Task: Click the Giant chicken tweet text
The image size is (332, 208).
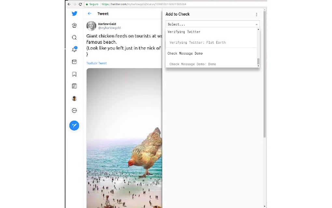Action: (x=124, y=45)
